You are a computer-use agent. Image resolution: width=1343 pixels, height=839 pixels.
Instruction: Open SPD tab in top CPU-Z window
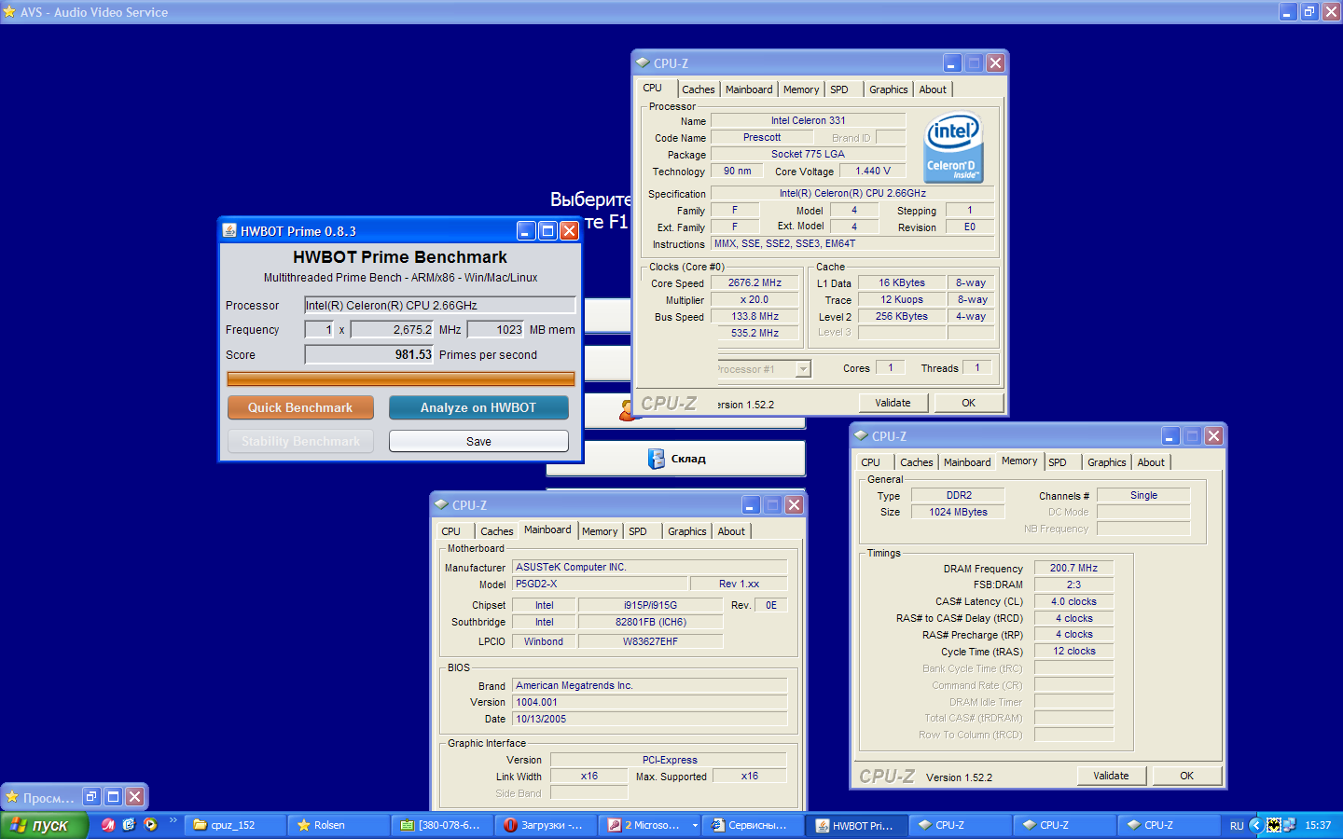(839, 89)
